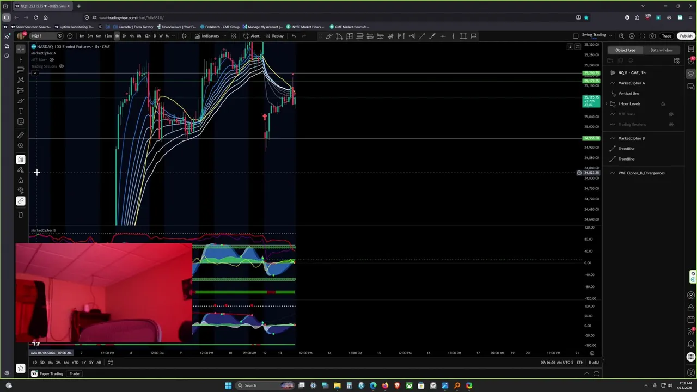Select the measure ruler tool
The width and height of the screenshot is (697, 392).
21,135
